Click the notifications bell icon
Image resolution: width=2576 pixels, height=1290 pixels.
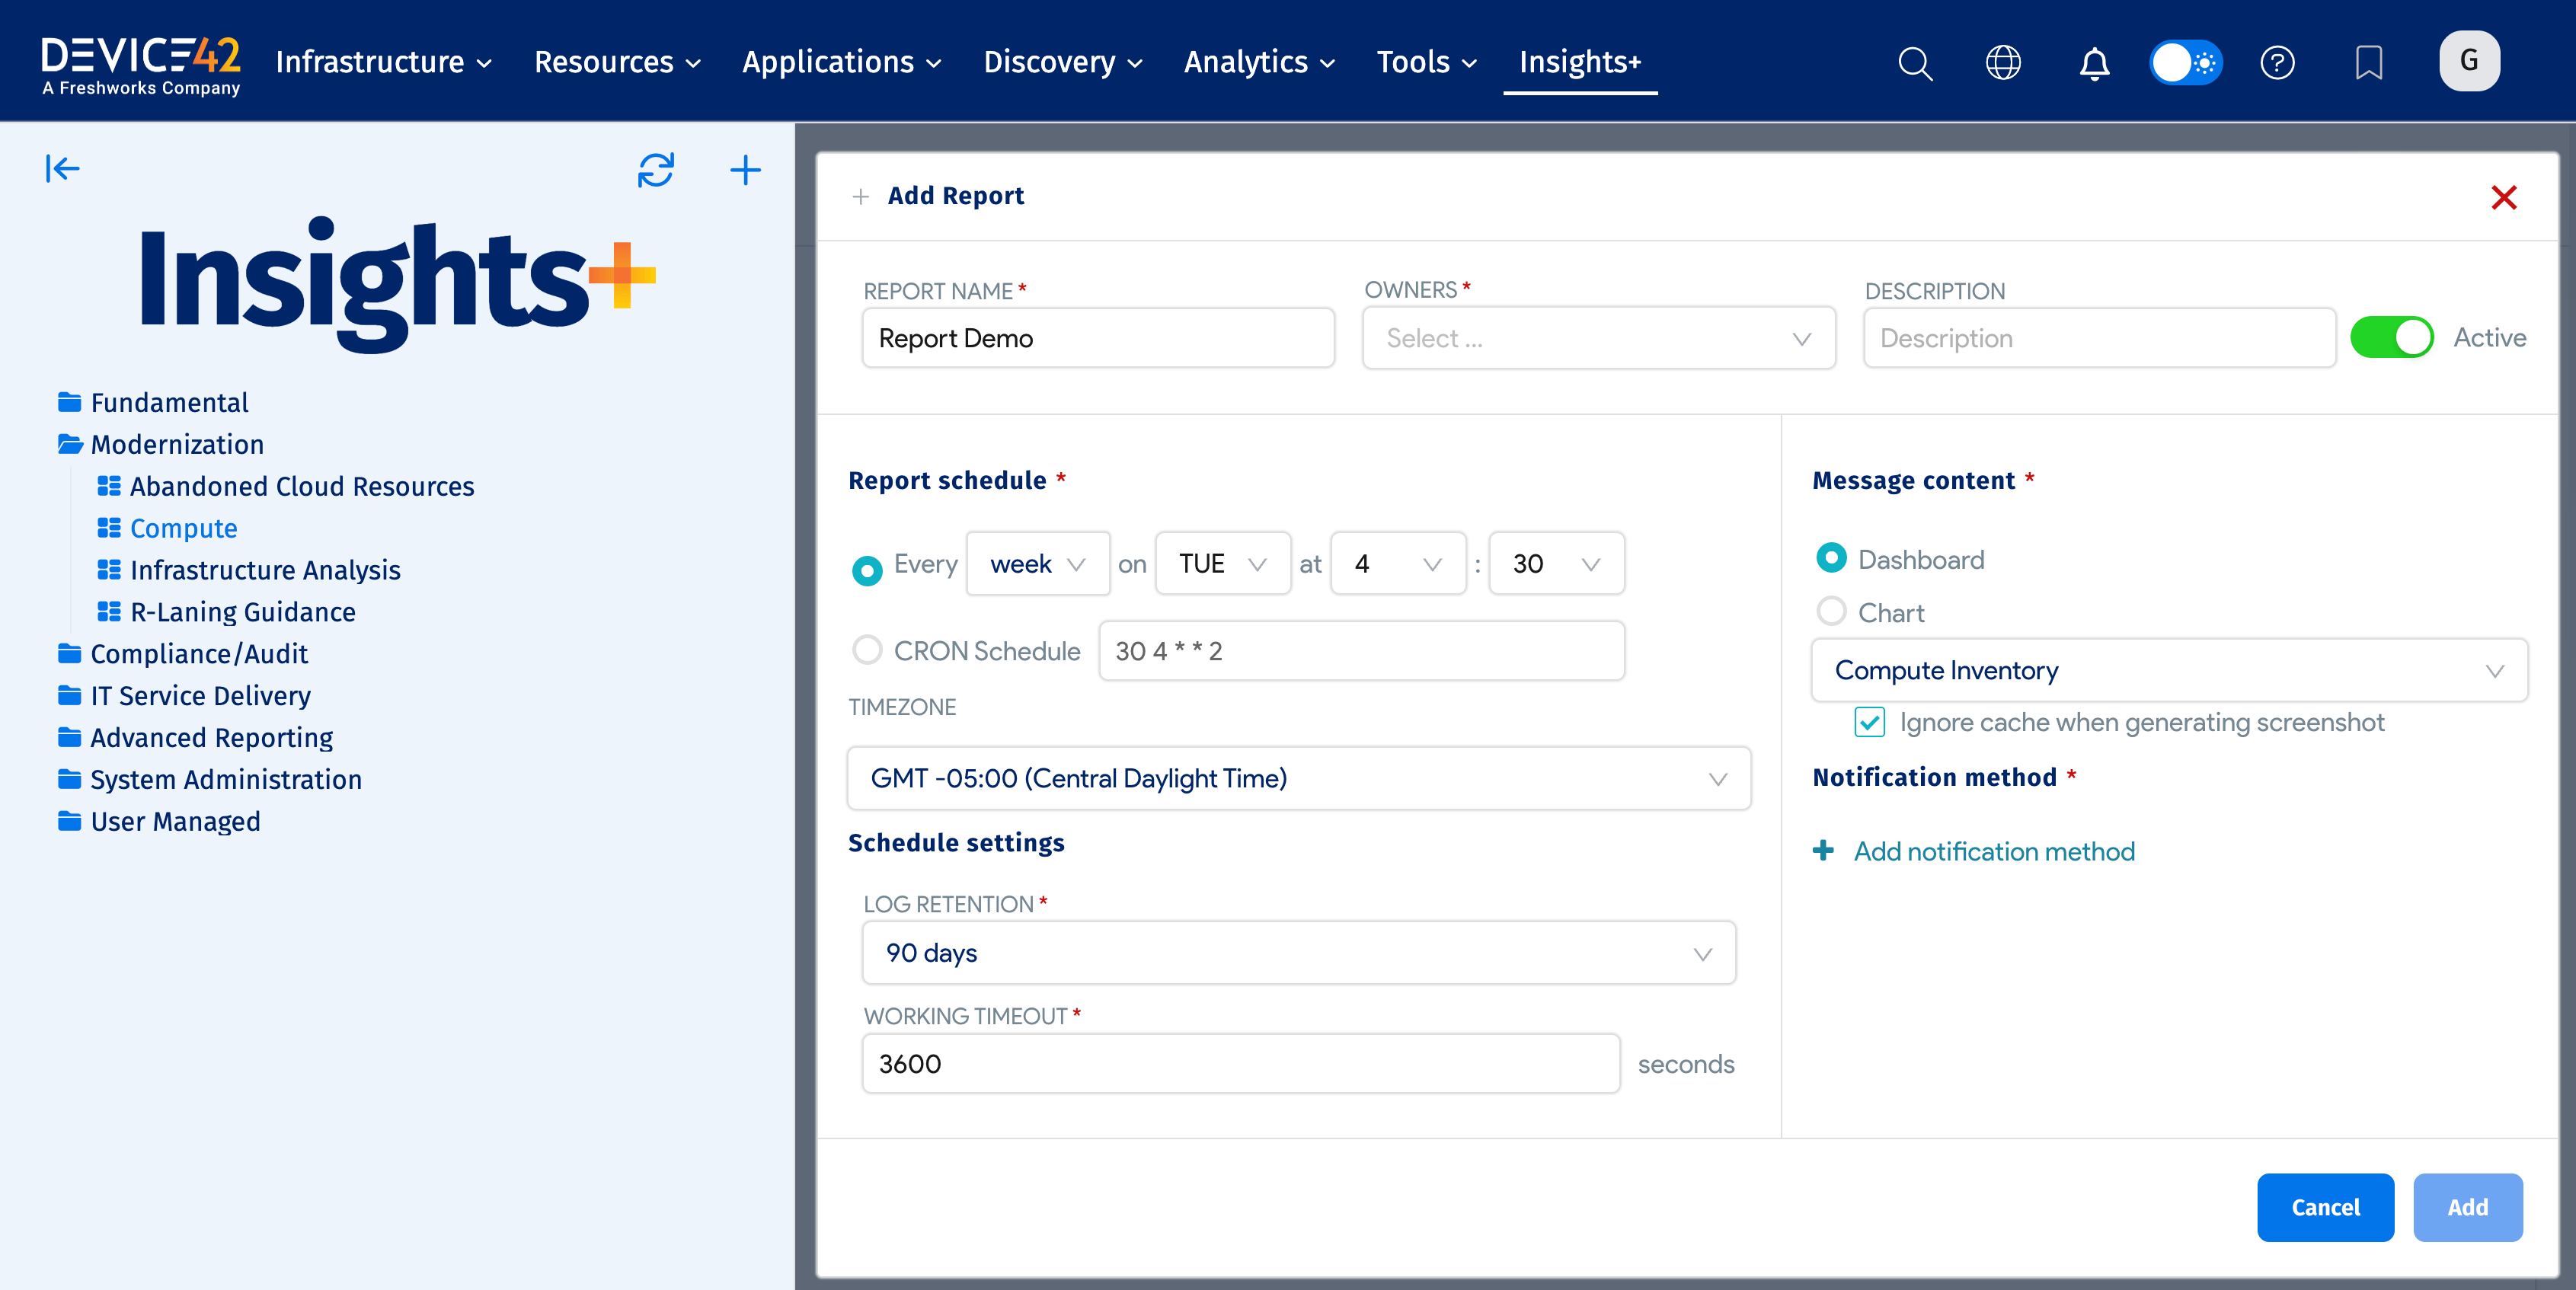2094,62
